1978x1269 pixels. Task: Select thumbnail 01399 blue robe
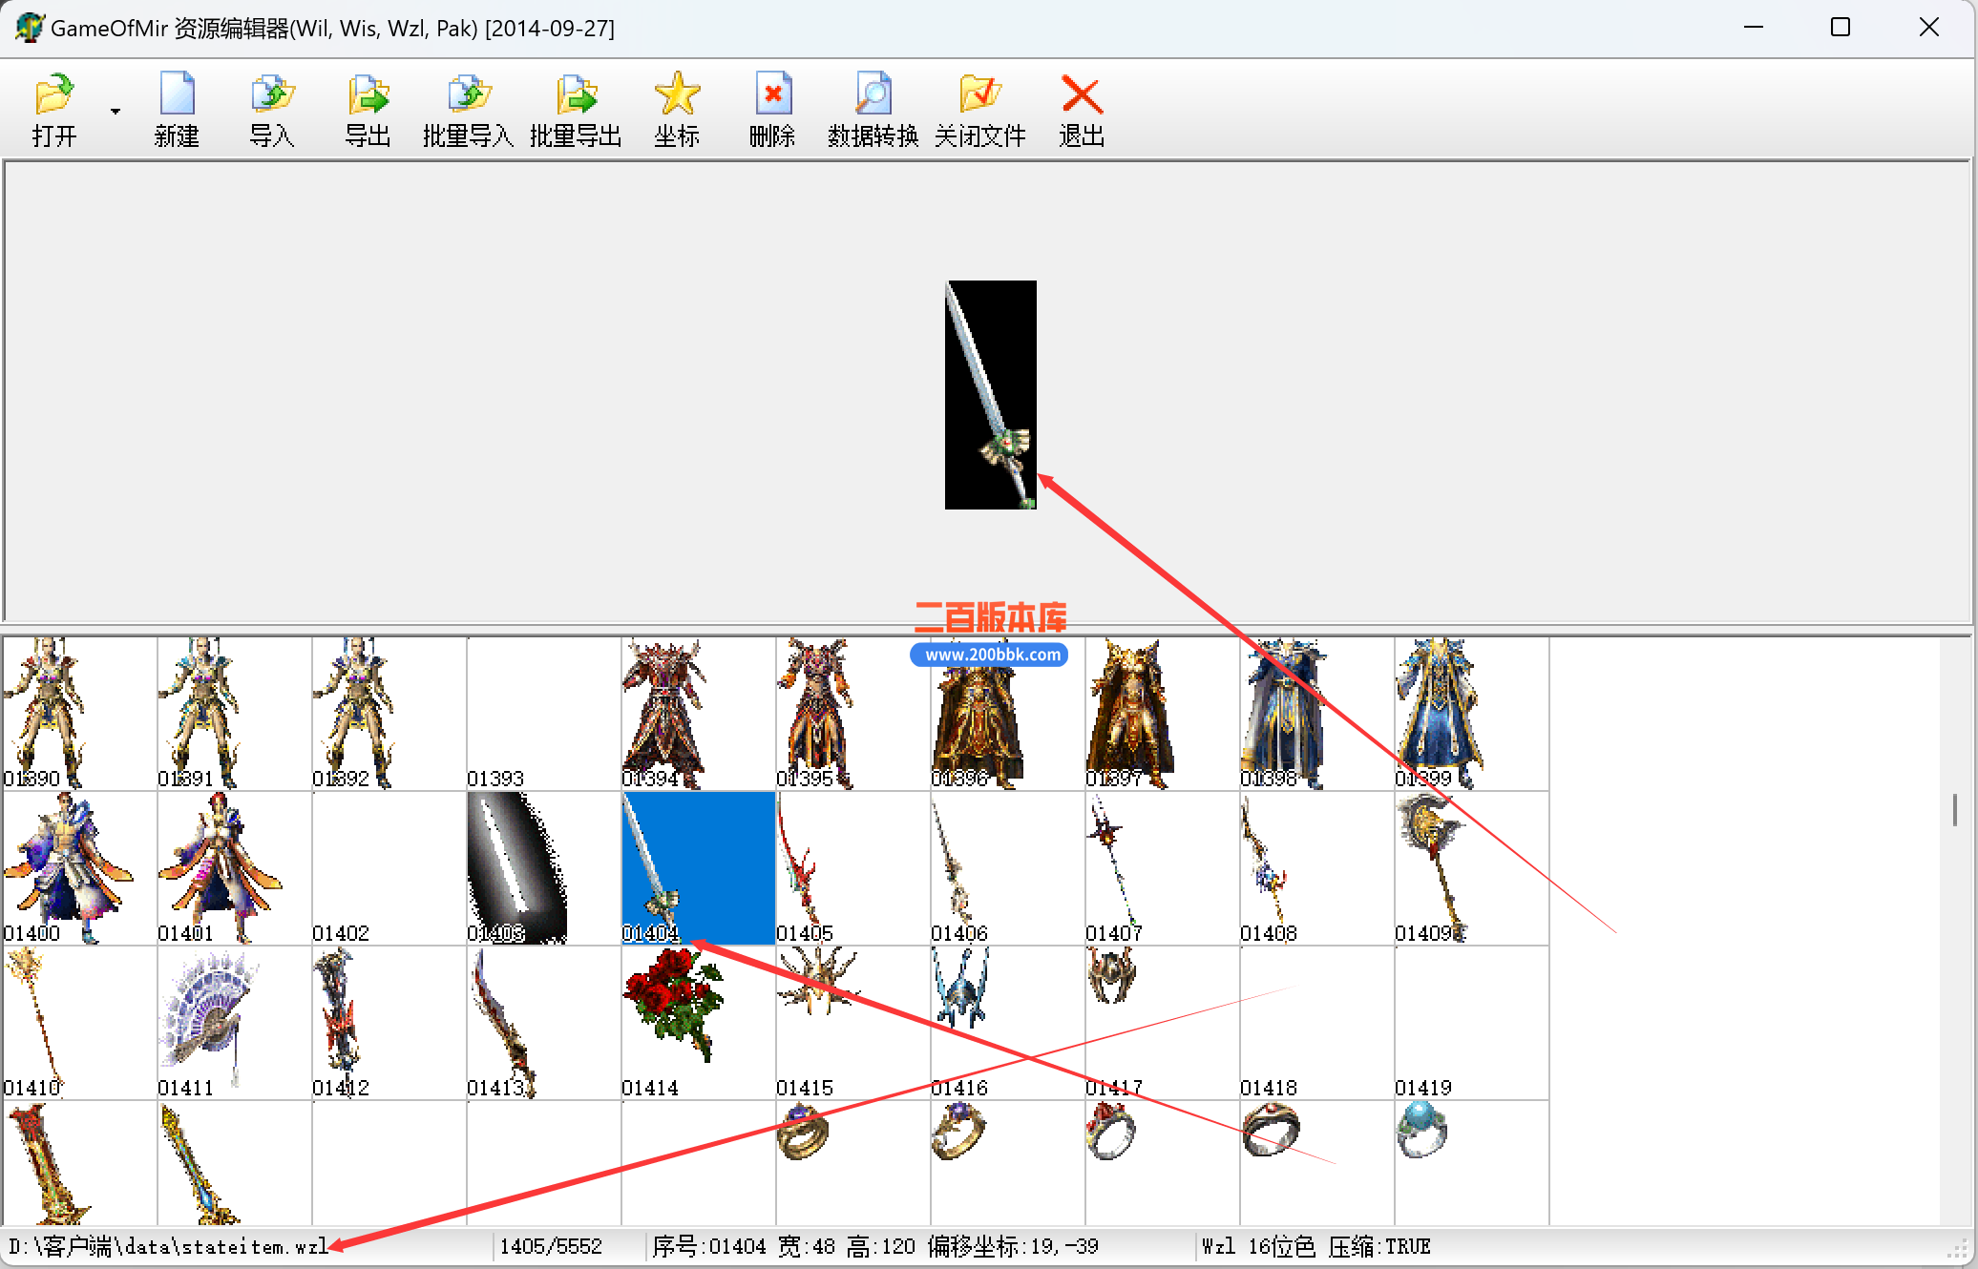coord(1472,714)
